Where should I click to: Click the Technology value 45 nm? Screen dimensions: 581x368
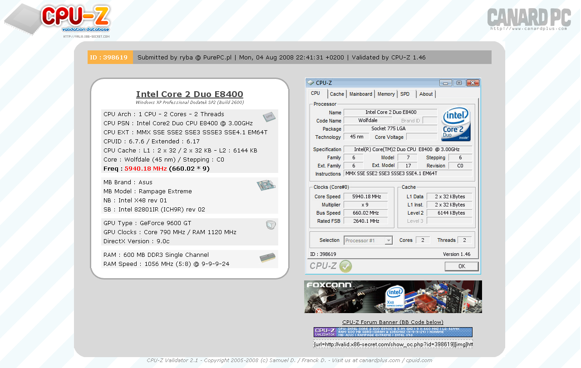click(x=356, y=137)
